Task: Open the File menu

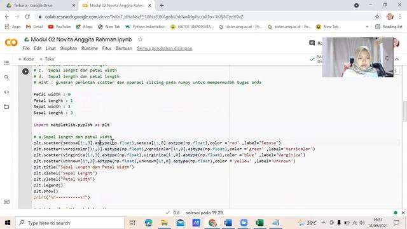Action: (x=26, y=48)
